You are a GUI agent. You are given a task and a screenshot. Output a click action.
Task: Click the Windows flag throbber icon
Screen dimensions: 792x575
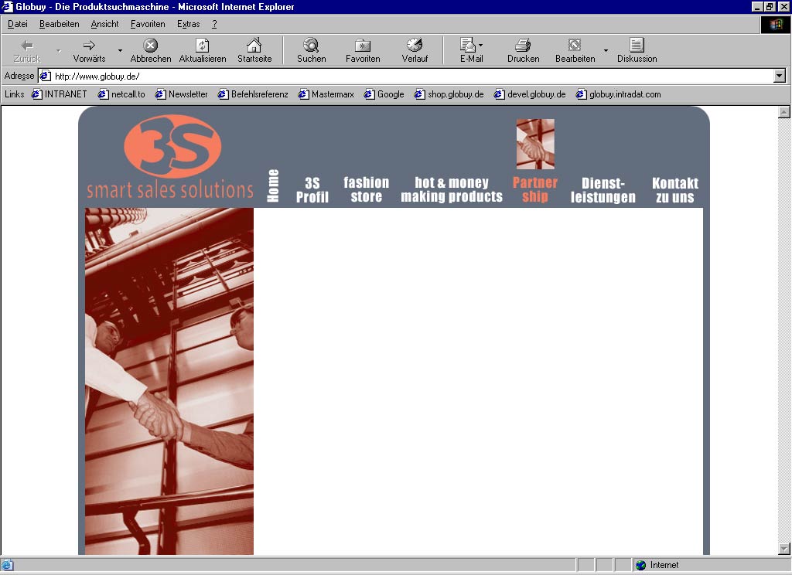pyautogui.click(x=775, y=24)
